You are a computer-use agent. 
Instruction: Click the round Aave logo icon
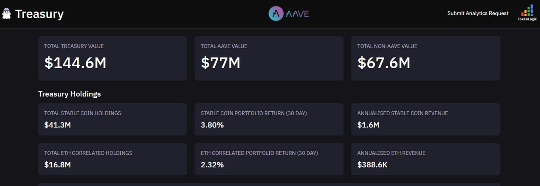tap(276, 14)
